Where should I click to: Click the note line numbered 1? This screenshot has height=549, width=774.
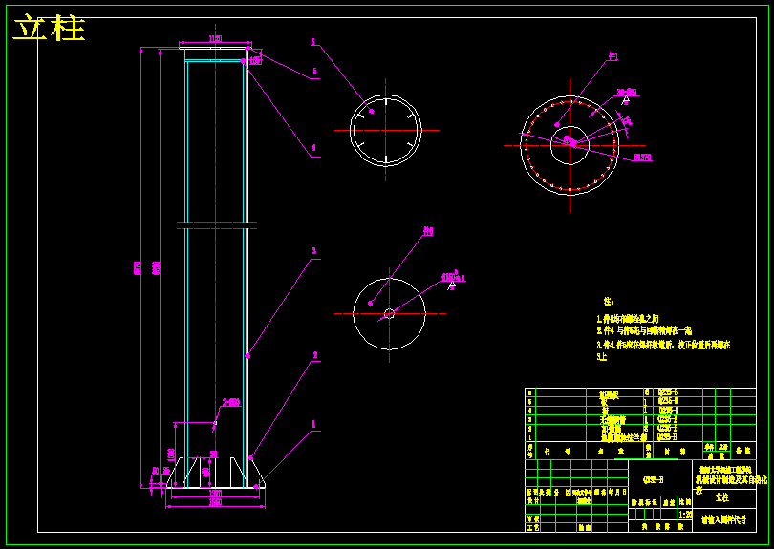pos(628,319)
